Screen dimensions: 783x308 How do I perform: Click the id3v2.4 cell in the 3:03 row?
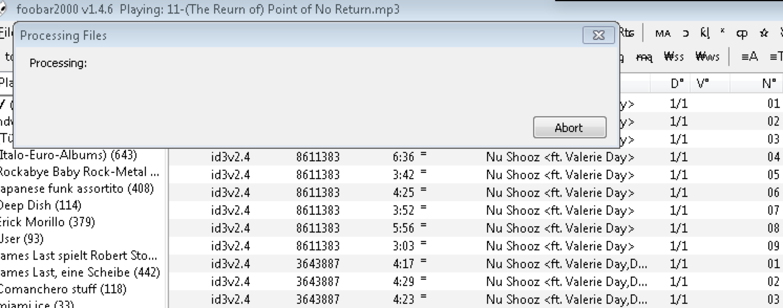pyautogui.click(x=230, y=246)
